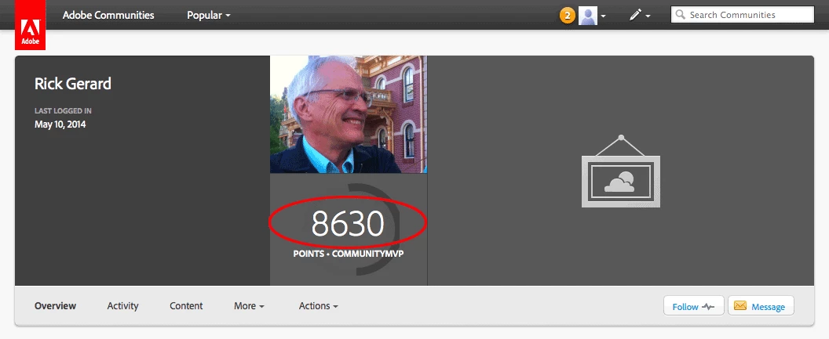
Task: Expand the More dropdown in profile tabs
Action: tap(249, 306)
